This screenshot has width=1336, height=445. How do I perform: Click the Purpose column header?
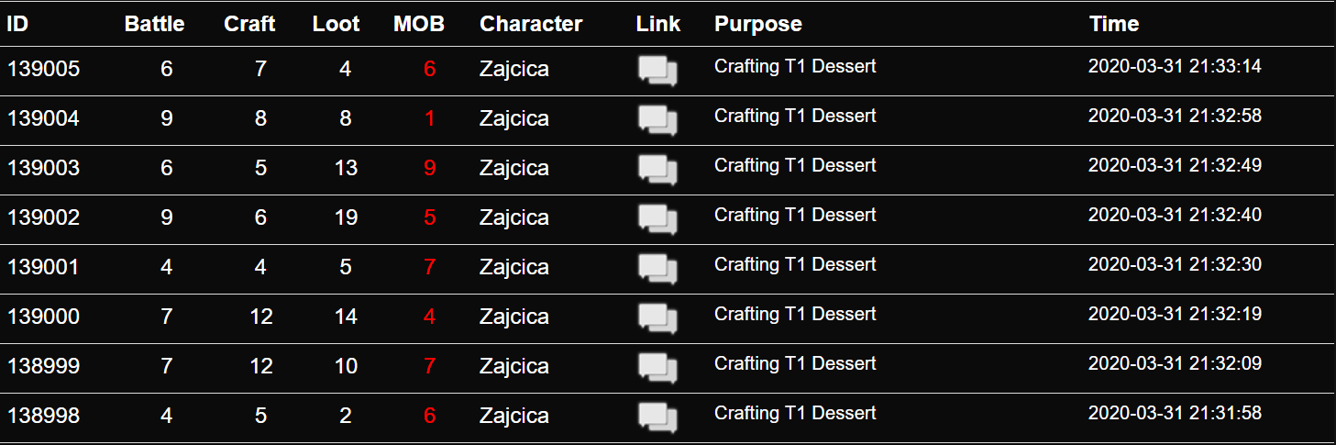click(x=758, y=24)
